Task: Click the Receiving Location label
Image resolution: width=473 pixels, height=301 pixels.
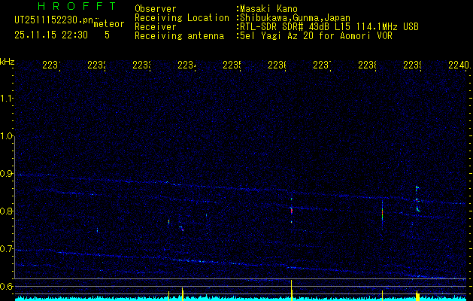Action: pyautogui.click(x=182, y=18)
